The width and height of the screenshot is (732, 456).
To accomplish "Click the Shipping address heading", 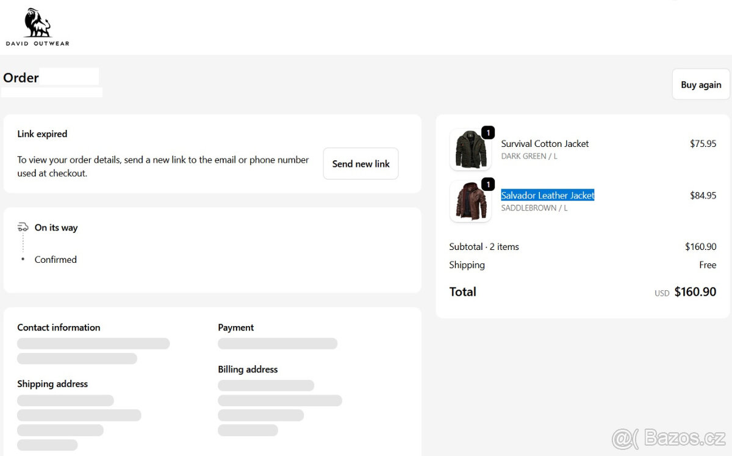I will click(x=52, y=384).
